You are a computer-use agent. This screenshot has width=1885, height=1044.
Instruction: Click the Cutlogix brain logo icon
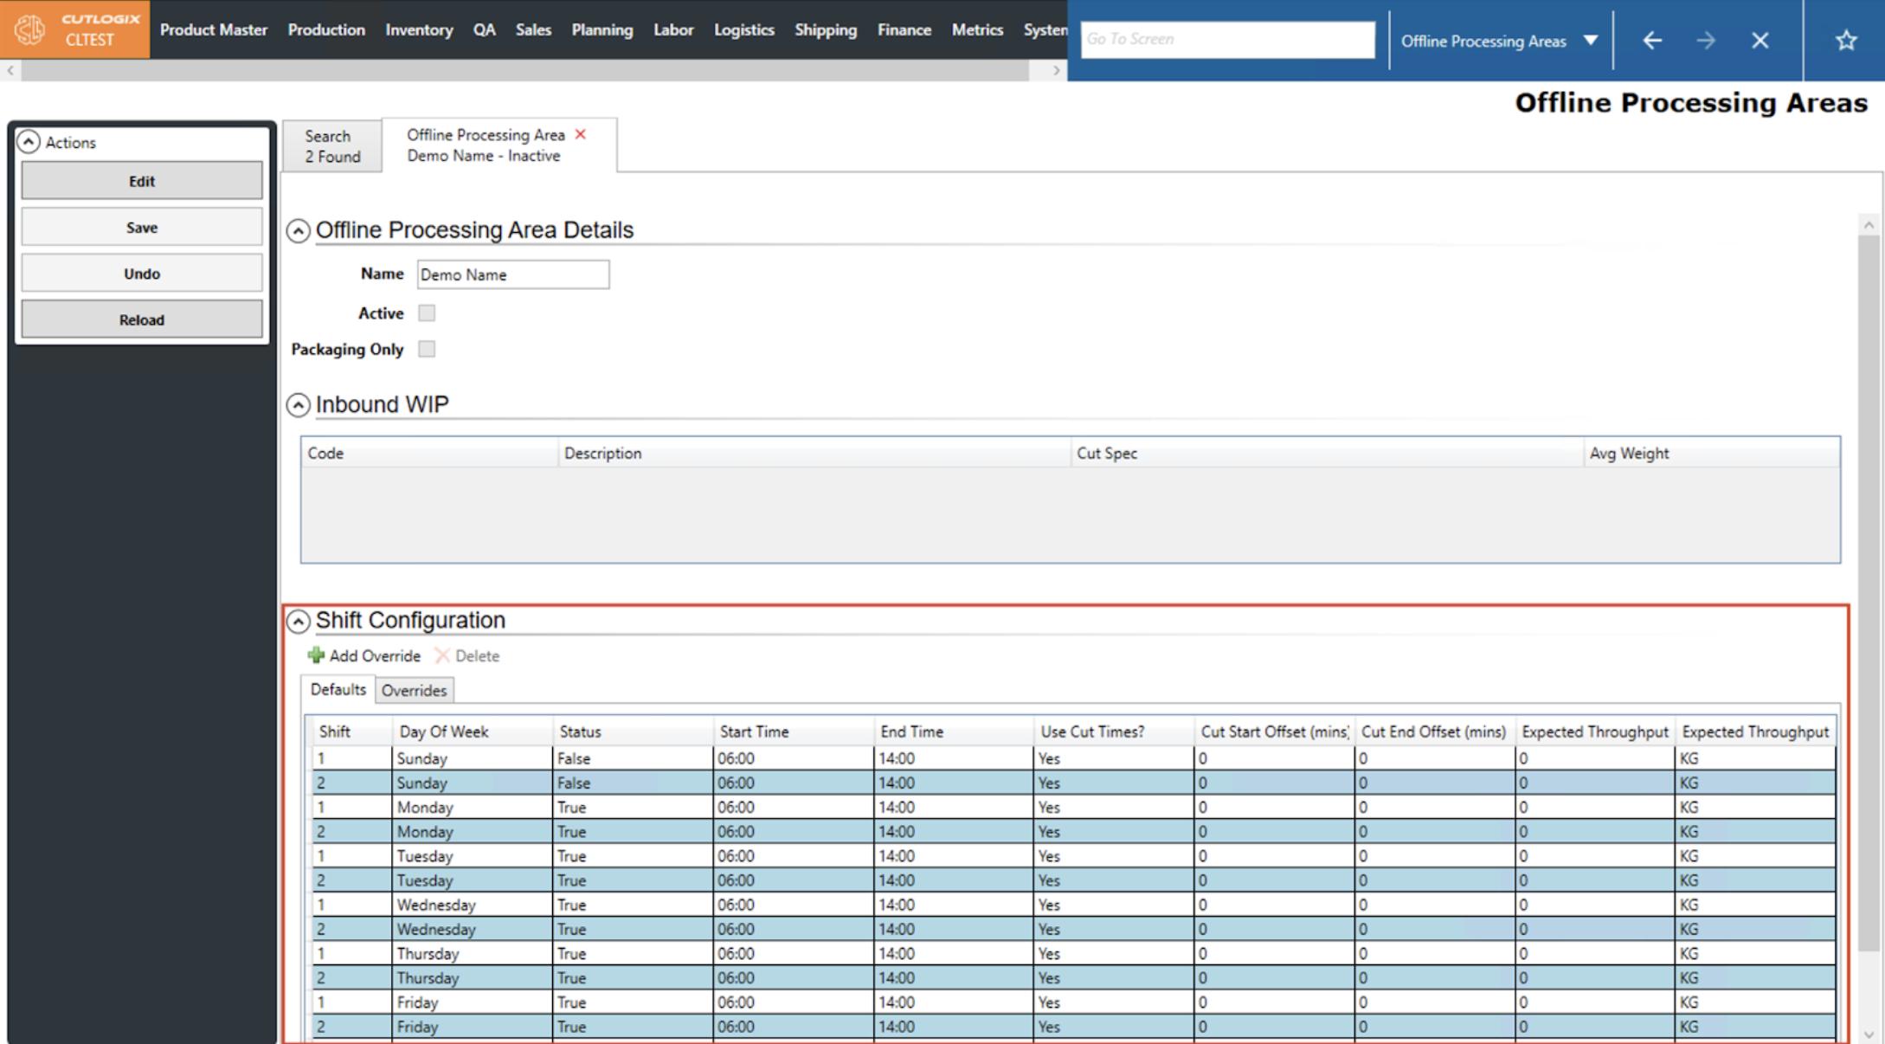[29, 29]
